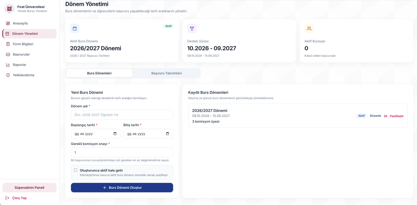The height and width of the screenshot is (205, 417).
Task: Switch to the Başvuru Takvimleri tab
Action: (x=167, y=73)
